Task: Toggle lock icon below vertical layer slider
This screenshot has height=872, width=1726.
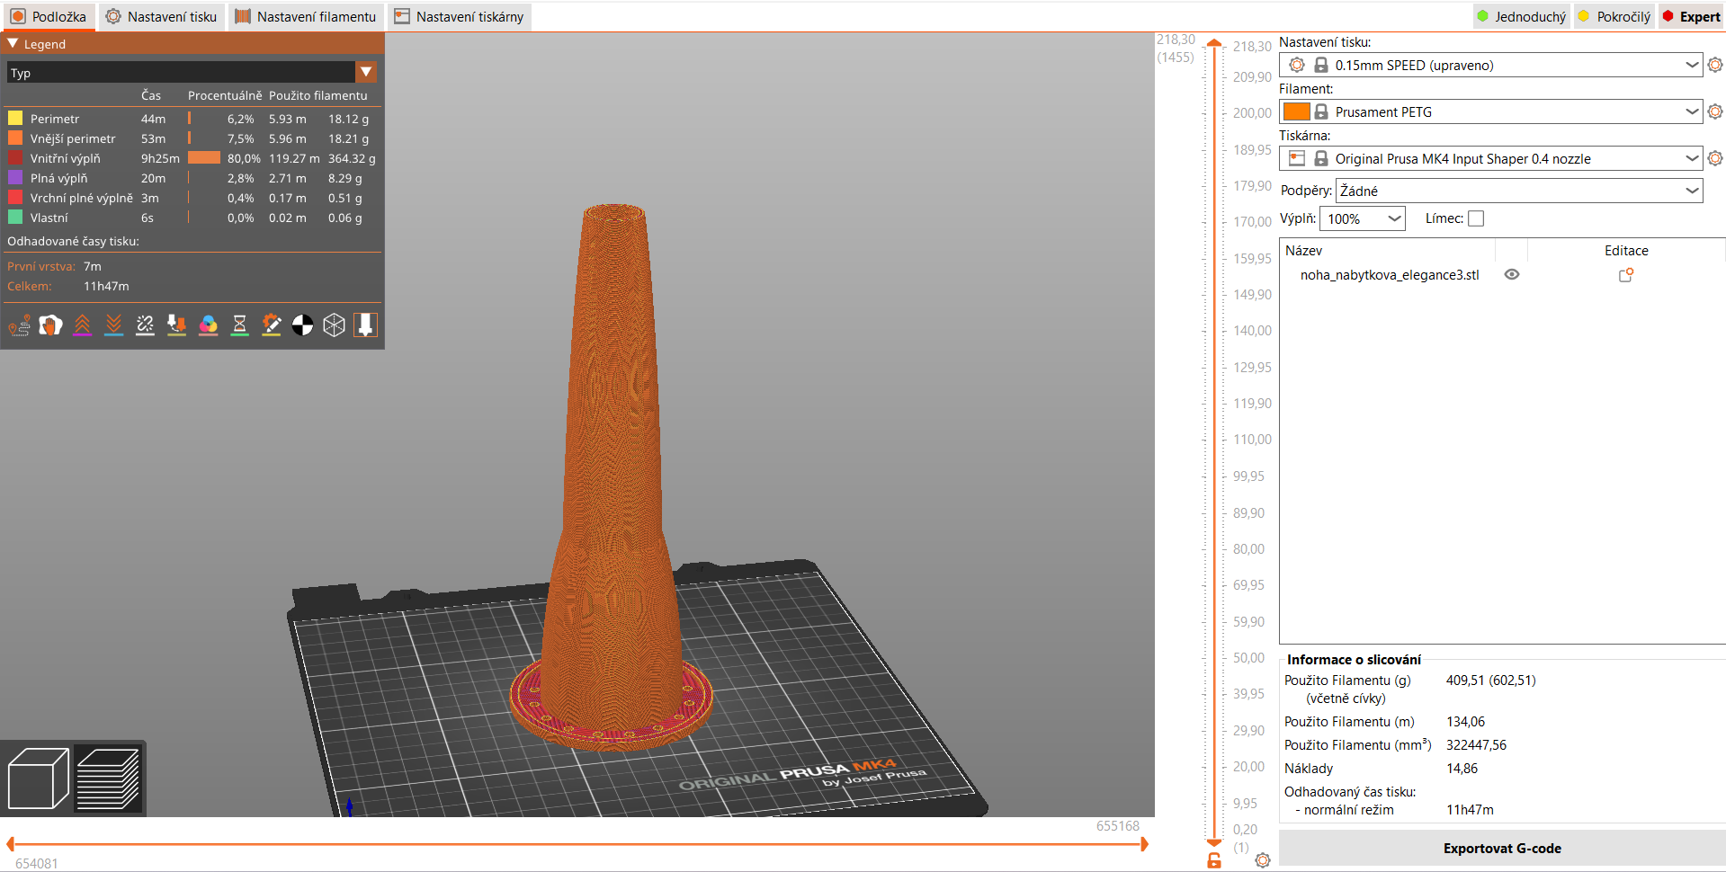Action: [1214, 860]
